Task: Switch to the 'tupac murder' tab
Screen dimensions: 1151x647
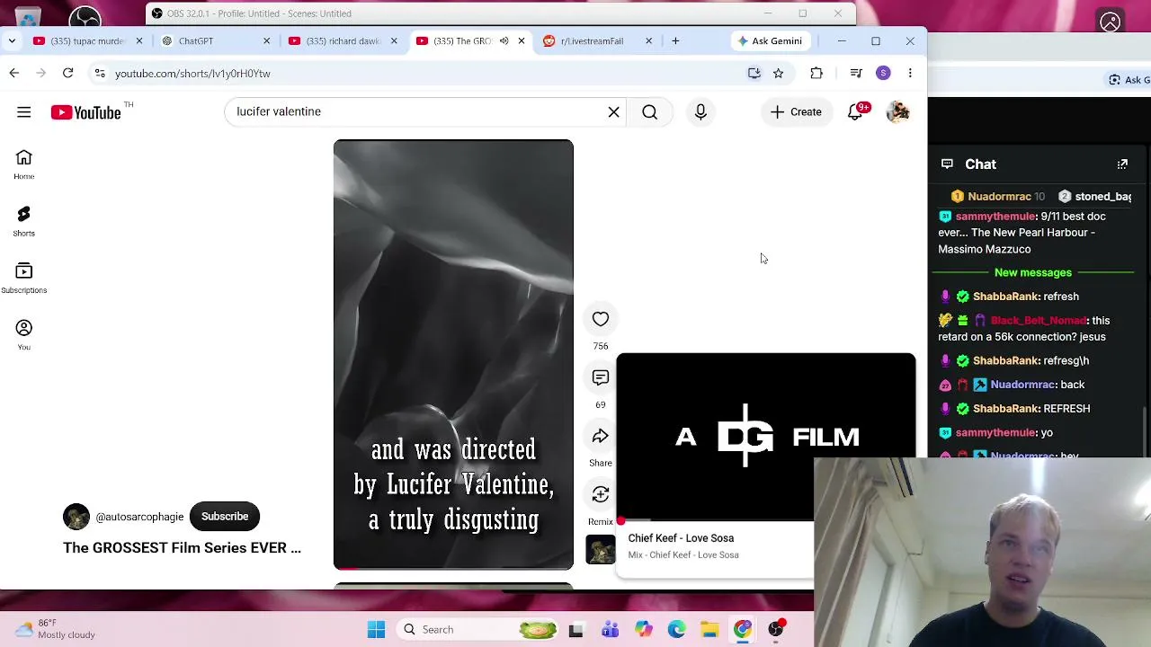Action: click(87, 41)
